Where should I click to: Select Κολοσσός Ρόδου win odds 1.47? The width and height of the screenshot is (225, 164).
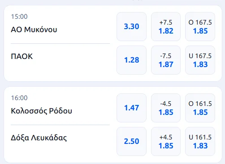pyautogui.click(x=131, y=108)
